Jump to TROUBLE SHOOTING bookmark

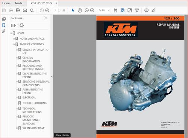tap(35, 103)
